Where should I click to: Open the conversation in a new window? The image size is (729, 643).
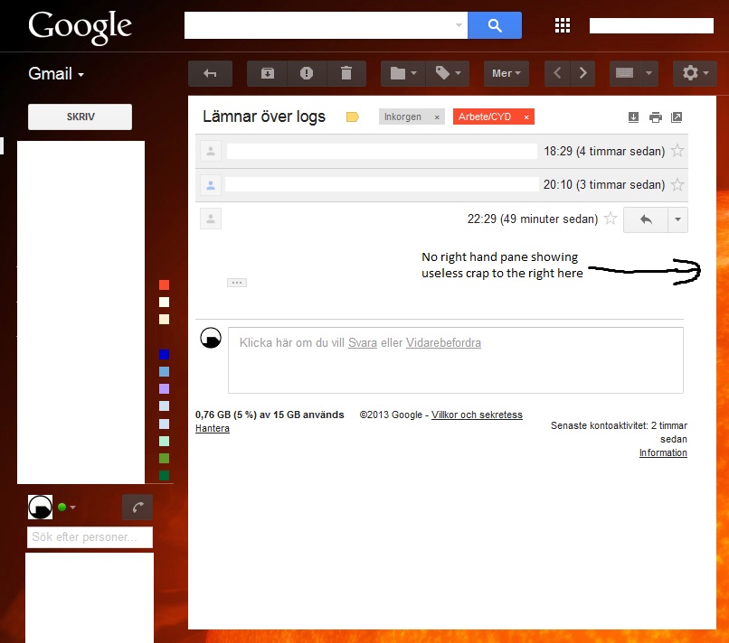click(677, 116)
